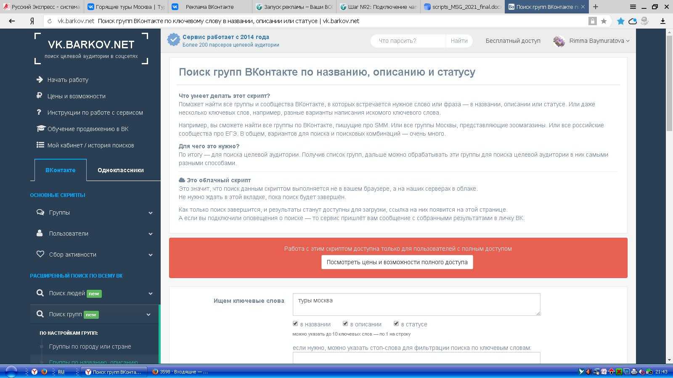The height and width of the screenshot is (378, 673).
Task: Click the blue verified badge icon
Action: point(173,40)
